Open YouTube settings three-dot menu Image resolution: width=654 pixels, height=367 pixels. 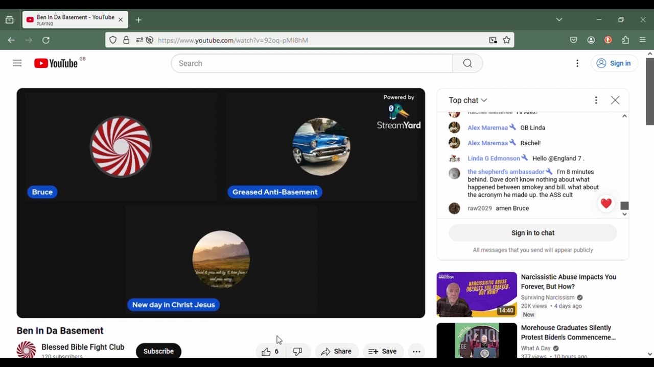[x=577, y=63]
